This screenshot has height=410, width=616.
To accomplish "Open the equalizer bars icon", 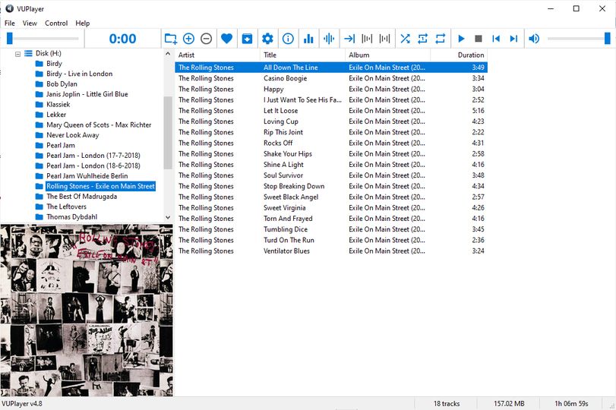I will (x=308, y=39).
